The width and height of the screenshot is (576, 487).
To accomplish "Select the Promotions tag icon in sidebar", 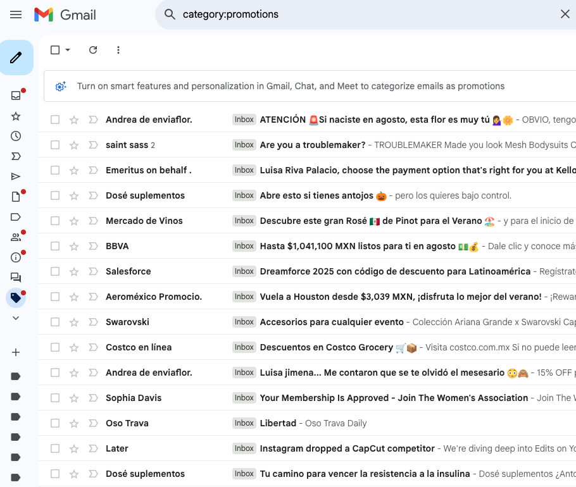I will [x=16, y=298].
